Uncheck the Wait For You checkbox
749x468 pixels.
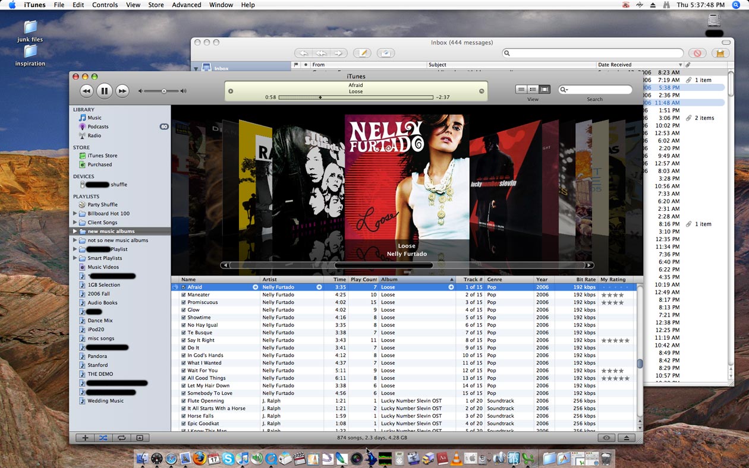click(x=183, y=371)
